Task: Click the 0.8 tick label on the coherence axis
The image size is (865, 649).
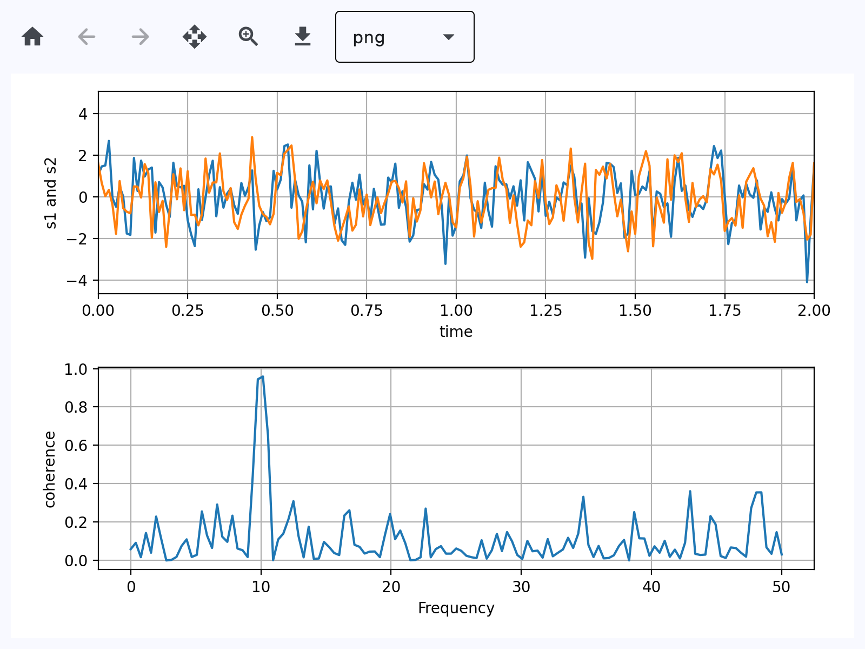Action: pos(76,407)
